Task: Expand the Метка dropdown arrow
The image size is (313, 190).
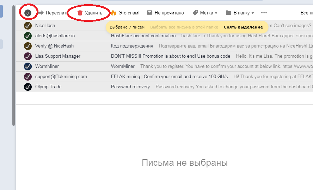Action: click(216, 13)
